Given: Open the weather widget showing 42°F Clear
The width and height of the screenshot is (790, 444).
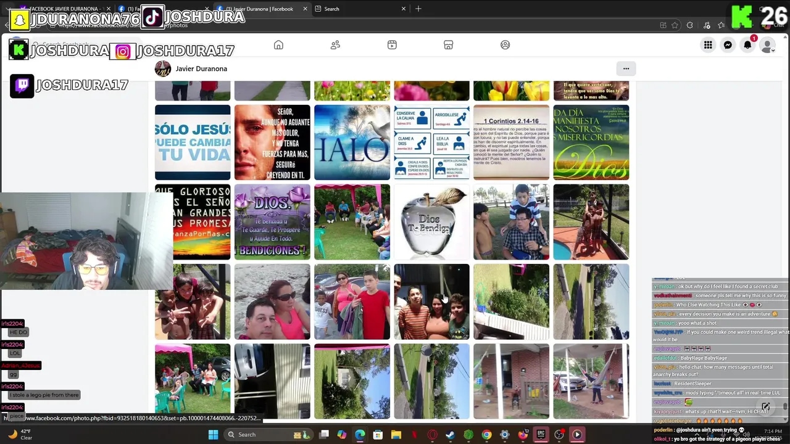Looking at the screenshot, I should pos(20,434).
